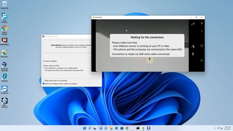Open the Recycle Bin desktop icon
The image size is (233, 131).
pos(5,5)
